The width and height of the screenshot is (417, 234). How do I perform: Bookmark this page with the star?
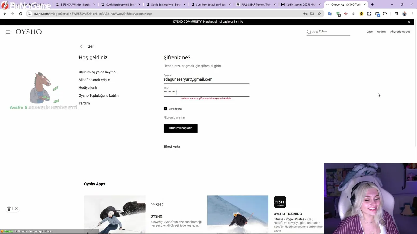(x=319, y=14)
